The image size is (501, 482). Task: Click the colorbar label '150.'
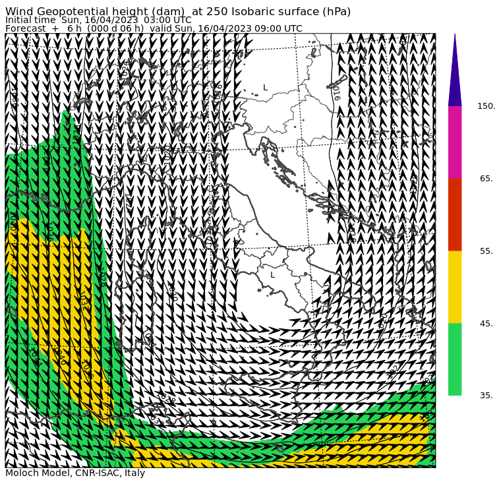486,106
